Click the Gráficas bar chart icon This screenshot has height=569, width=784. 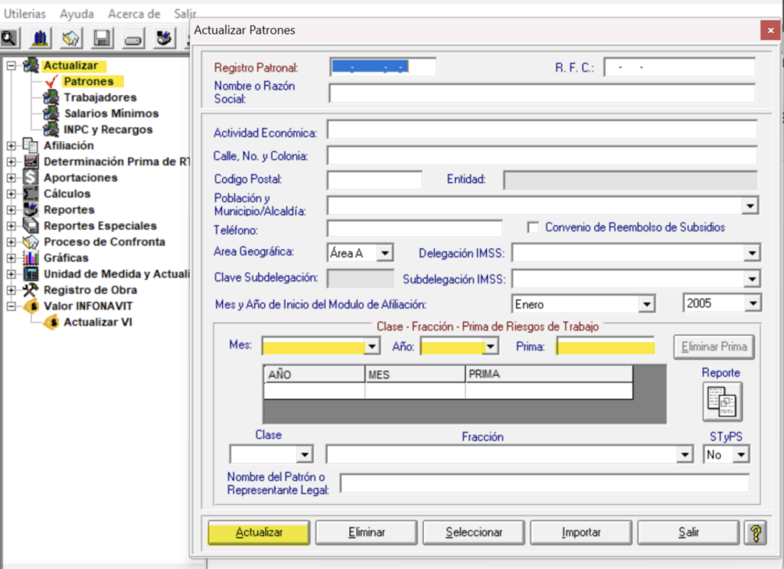point(31,257)
